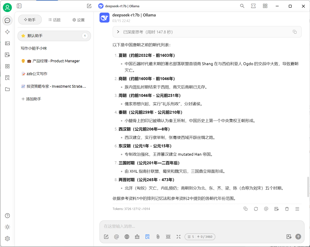Open the context count pill dropdown
This screenshot has width=310, height=247.
tap(200, 237)
